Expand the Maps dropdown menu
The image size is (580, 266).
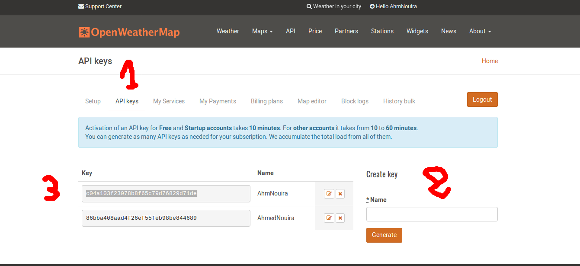[x=263, y=31]
